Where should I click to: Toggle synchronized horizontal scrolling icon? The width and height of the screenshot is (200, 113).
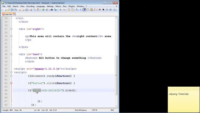tap(72, 10)
